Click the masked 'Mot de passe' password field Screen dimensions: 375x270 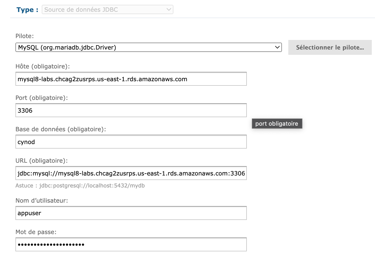pyautogui.click(x=131, y=245)
